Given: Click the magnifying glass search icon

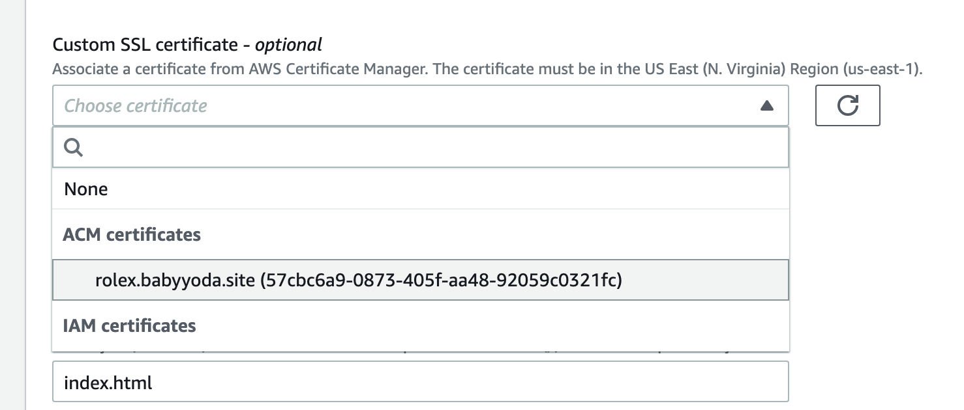Looking at the screenshot, I should point(74,148).
